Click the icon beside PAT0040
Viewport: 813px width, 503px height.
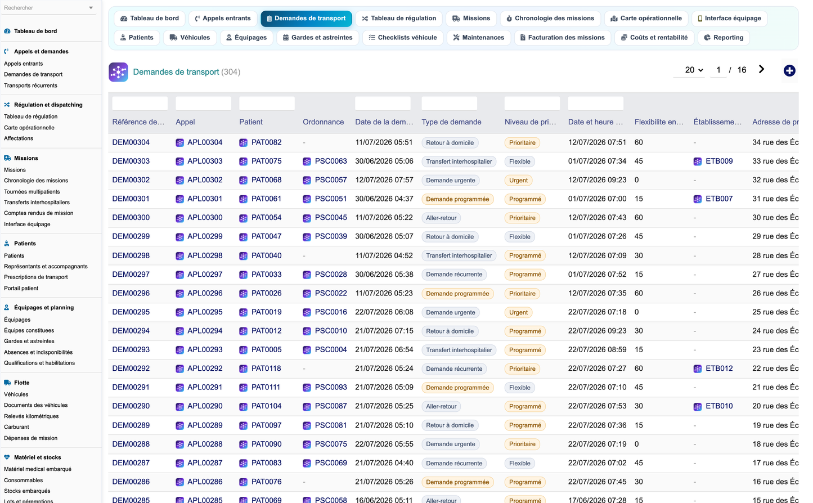(243, 256)
